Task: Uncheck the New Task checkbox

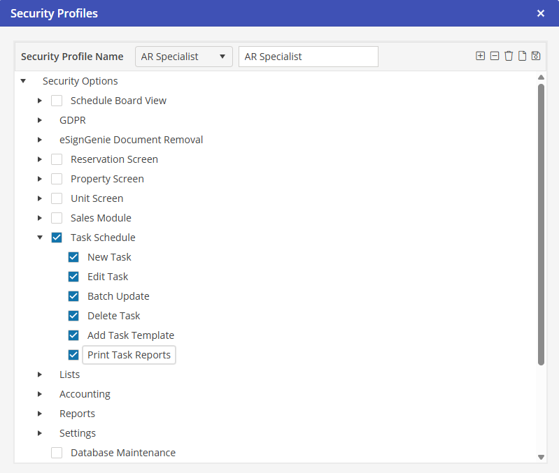Action: [x=73, y=257]
